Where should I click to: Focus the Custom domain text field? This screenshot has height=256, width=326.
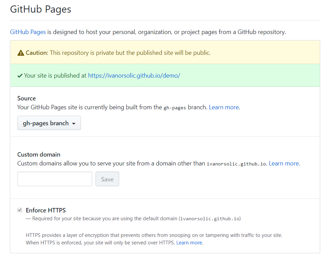pyautogui.click(x=55, y=179)
